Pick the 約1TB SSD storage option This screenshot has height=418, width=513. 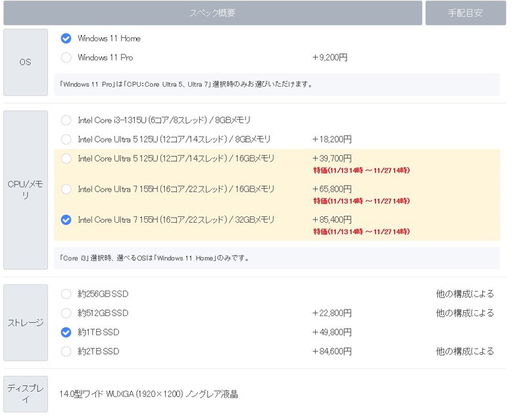66,333
